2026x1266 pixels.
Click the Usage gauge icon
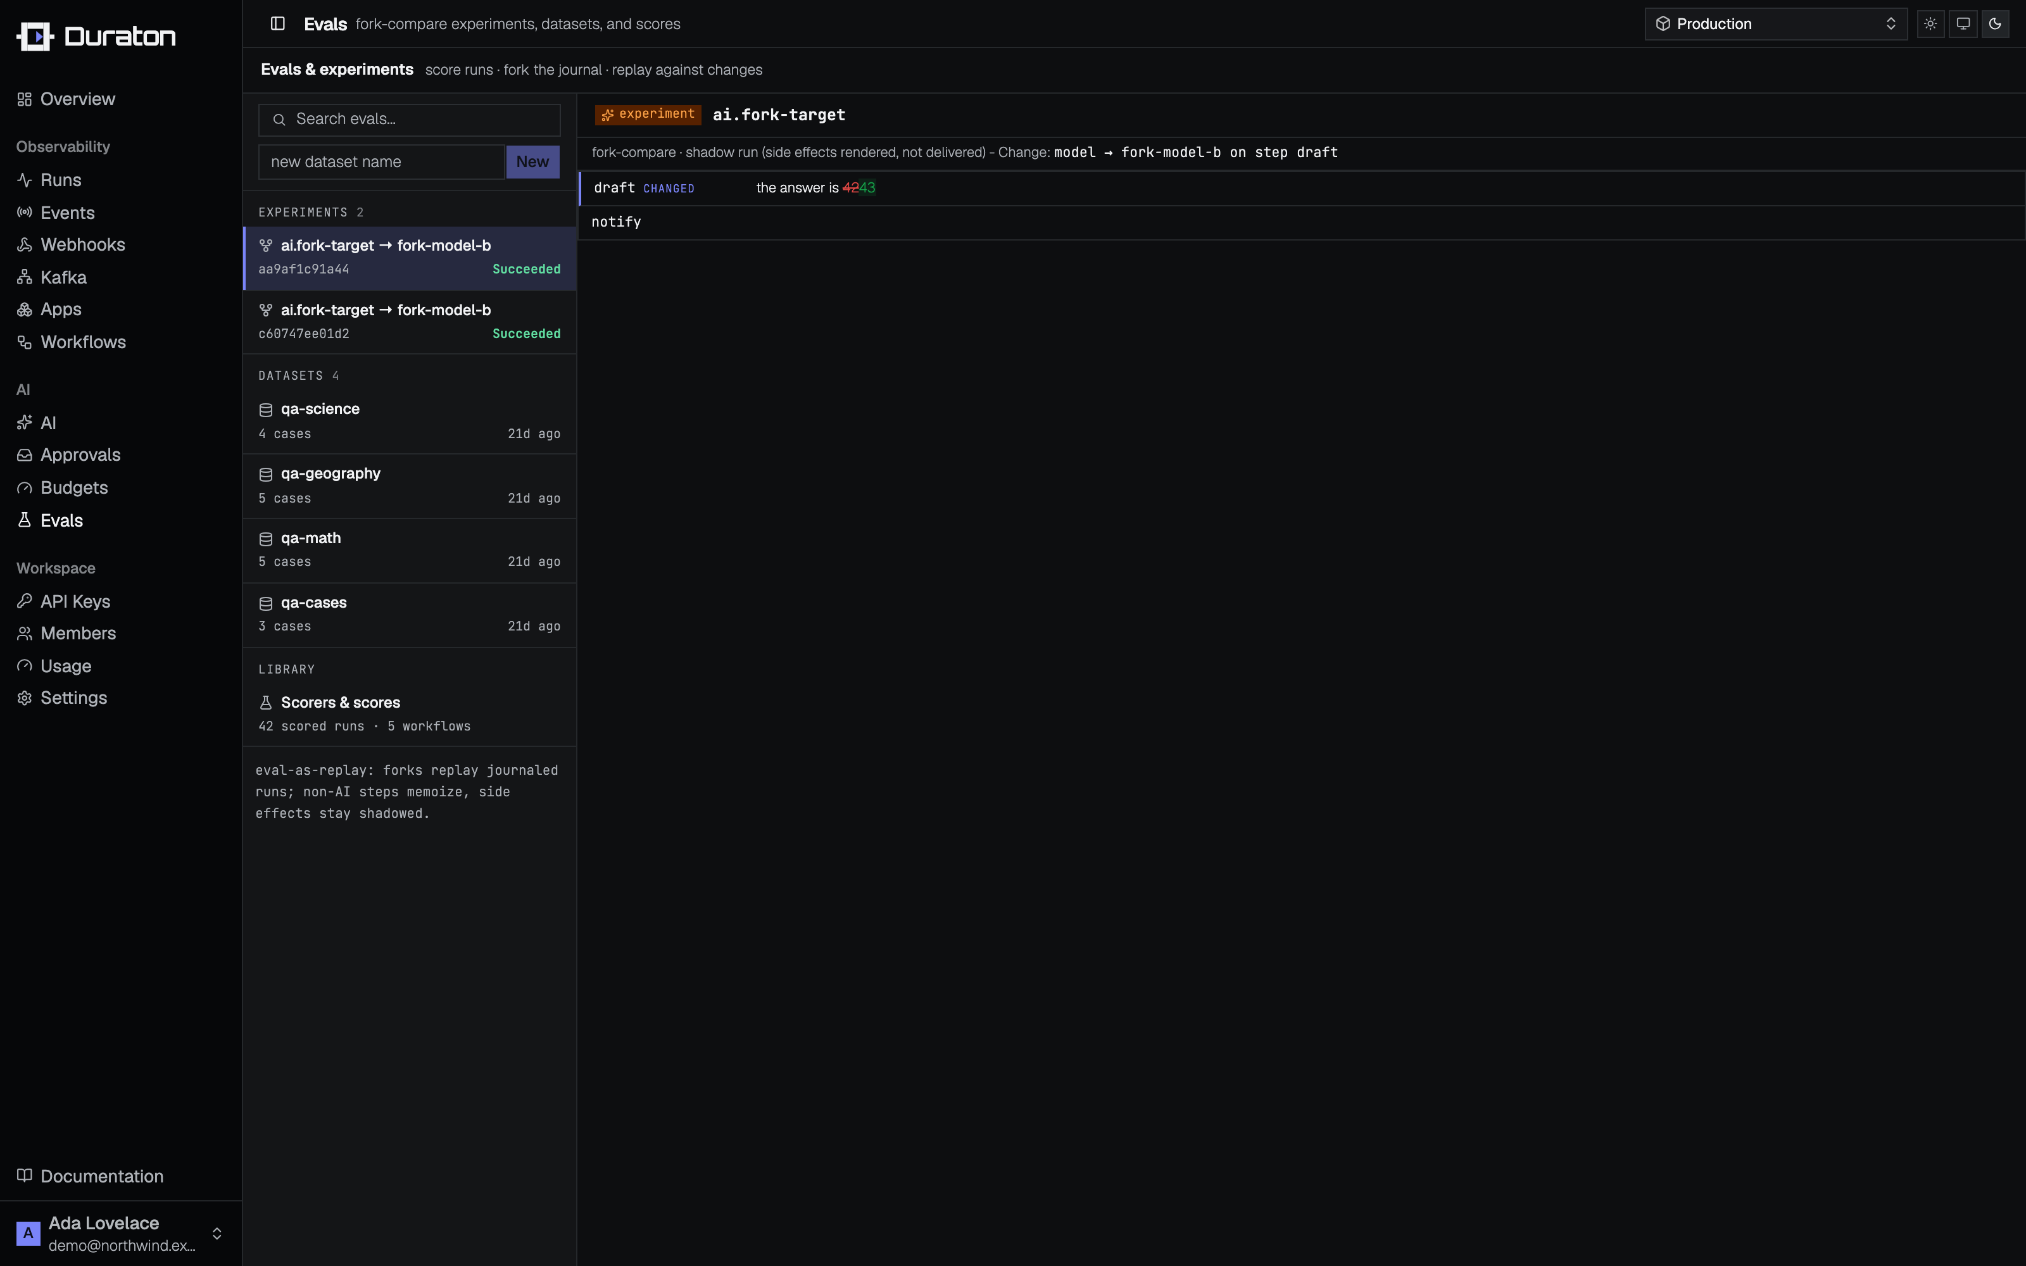coord(24,666)
